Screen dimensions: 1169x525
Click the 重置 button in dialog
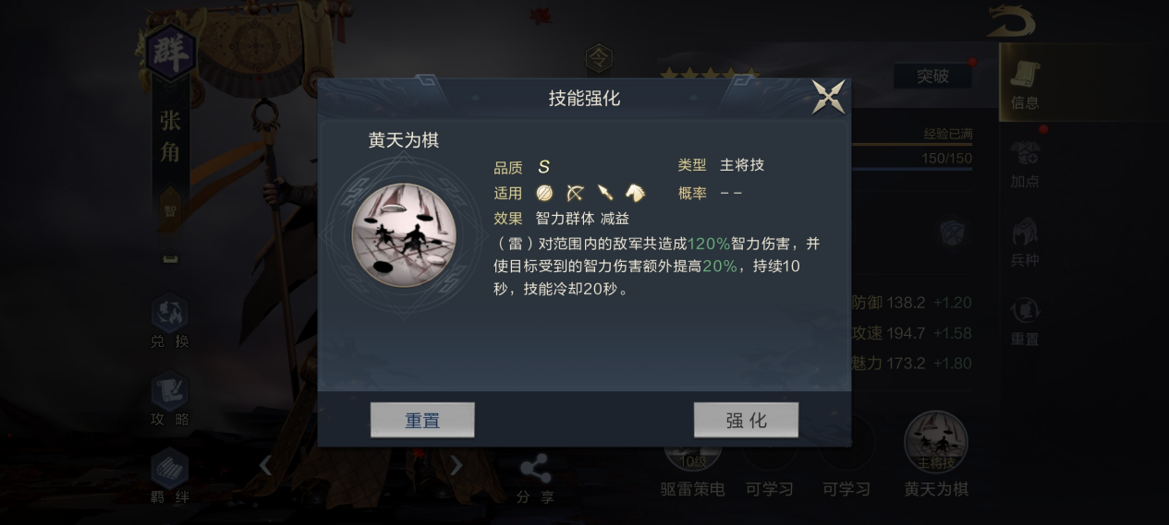point(422,420)
